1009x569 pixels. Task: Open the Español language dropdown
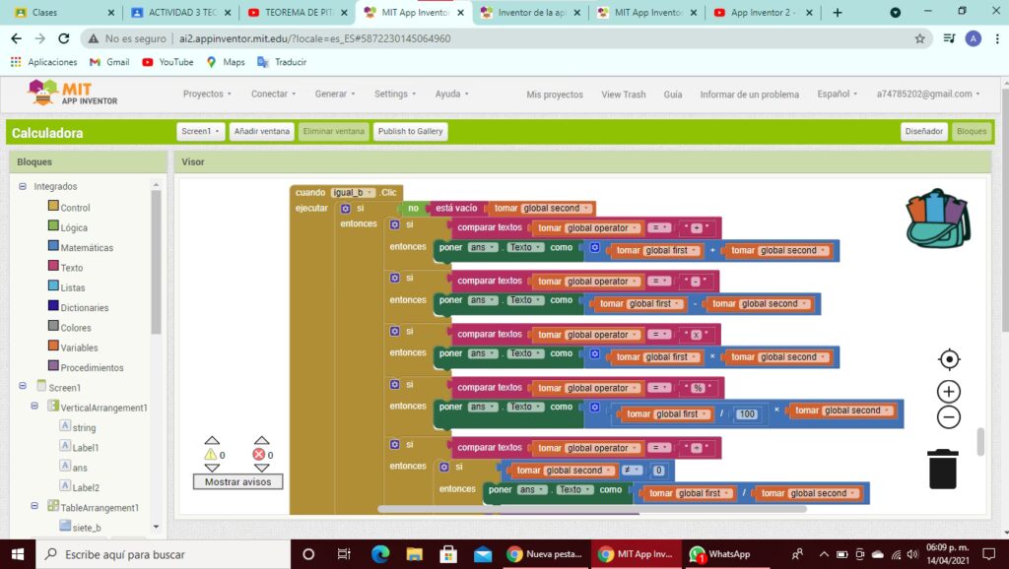(837, 94)
